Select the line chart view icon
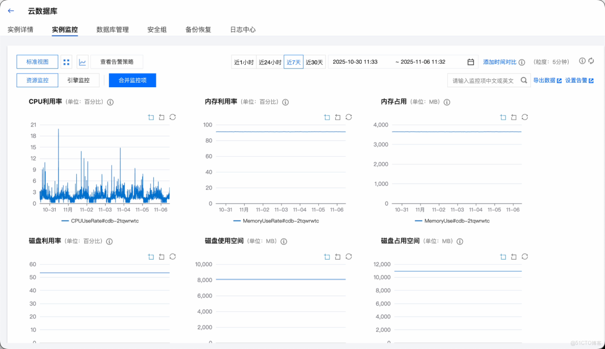 click(x=81, y=61)
